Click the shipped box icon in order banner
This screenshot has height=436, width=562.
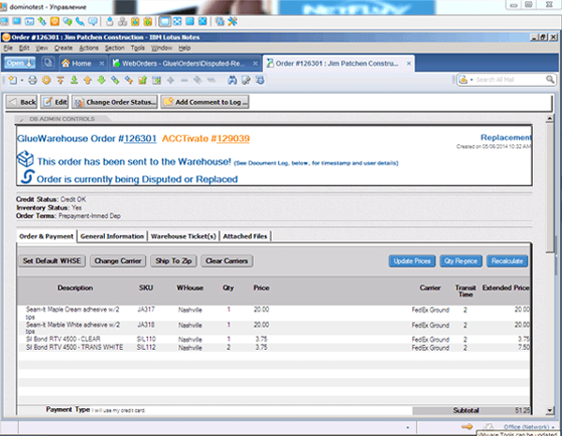[x=25, y=159]
